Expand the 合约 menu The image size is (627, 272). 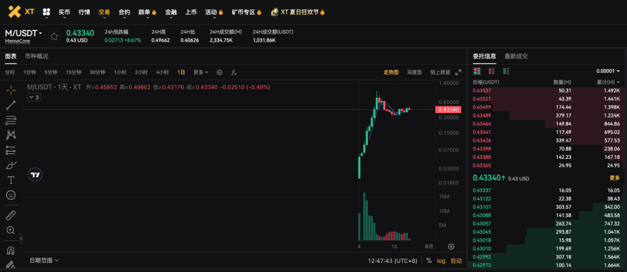coord(124,12)
